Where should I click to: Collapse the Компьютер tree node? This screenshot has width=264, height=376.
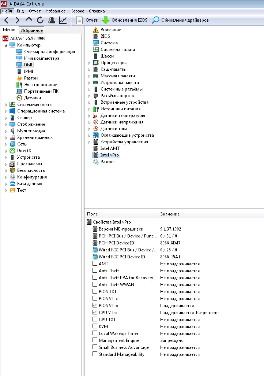[x=6, y=45]
